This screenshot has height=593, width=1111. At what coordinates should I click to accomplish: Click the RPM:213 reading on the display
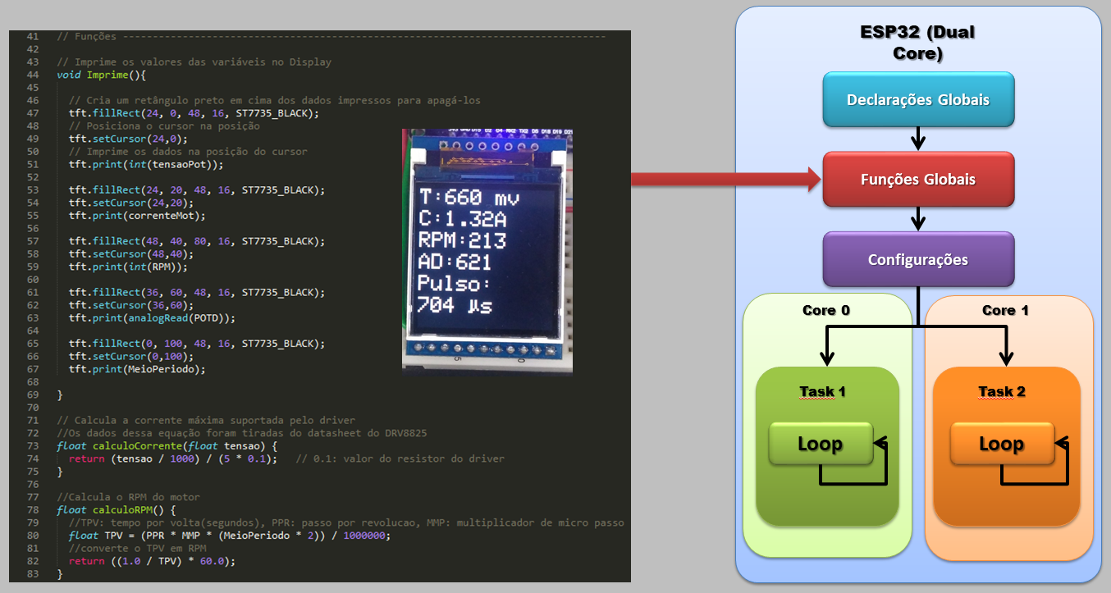(462, 240)
